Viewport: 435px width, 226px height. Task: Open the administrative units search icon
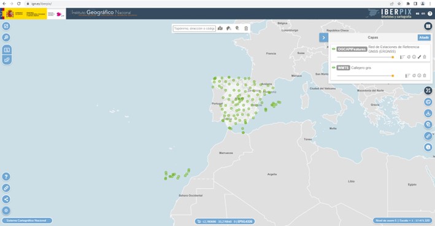(x=220, y=28)
